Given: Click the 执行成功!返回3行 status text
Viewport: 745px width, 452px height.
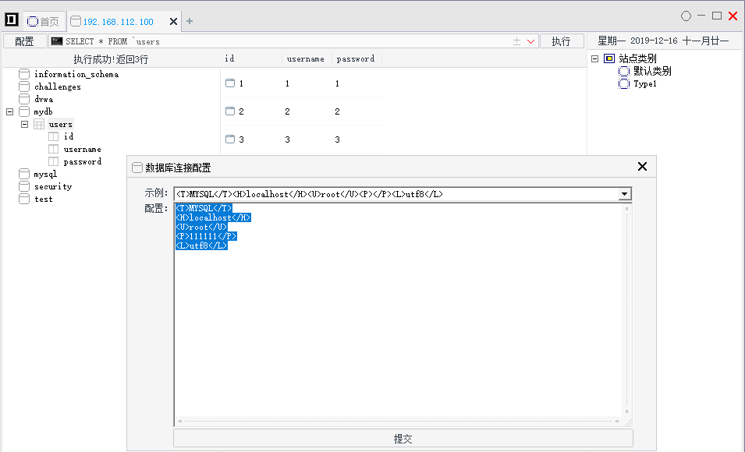Looking at the screenshot, I should (111, 59).
